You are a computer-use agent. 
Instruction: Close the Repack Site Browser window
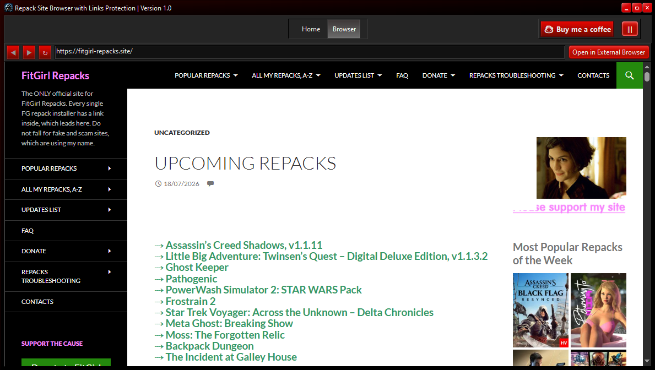647,8
